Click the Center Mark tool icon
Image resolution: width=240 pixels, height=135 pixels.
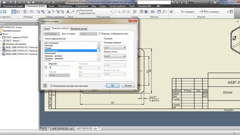click(x=120, y=12)
